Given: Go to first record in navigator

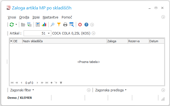Looking at the screenshot, I should click(x=12, y=83).
